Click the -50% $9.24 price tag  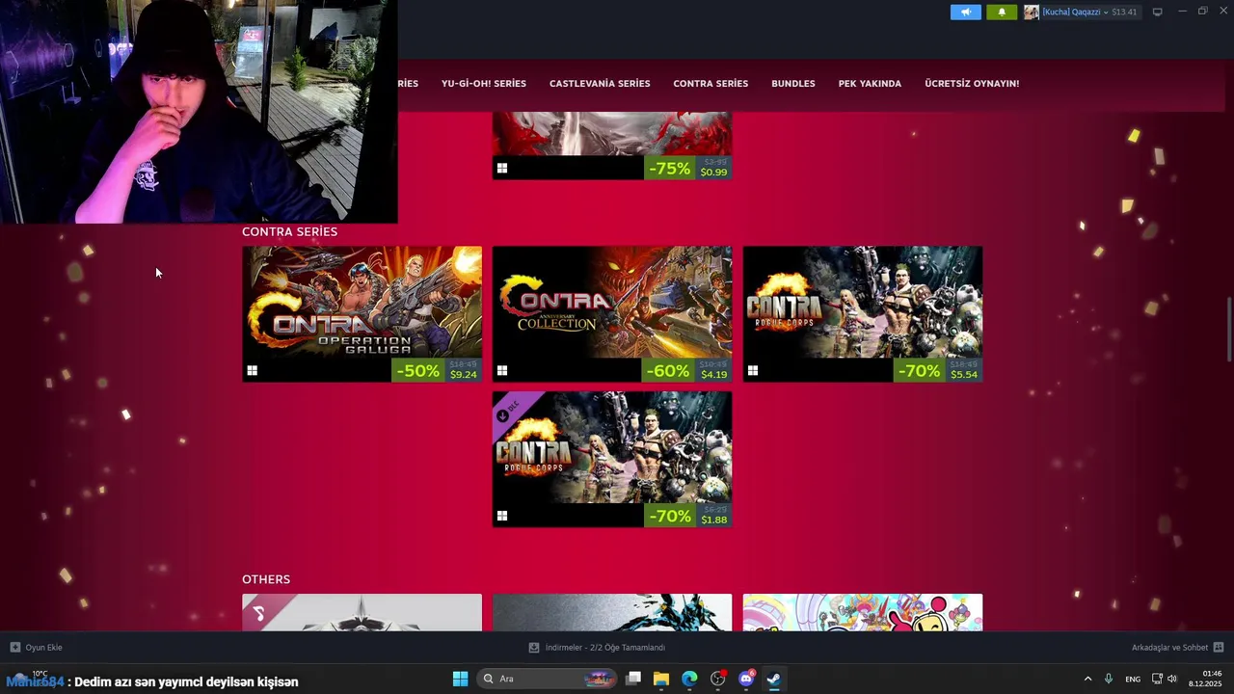tap(437, 370)
